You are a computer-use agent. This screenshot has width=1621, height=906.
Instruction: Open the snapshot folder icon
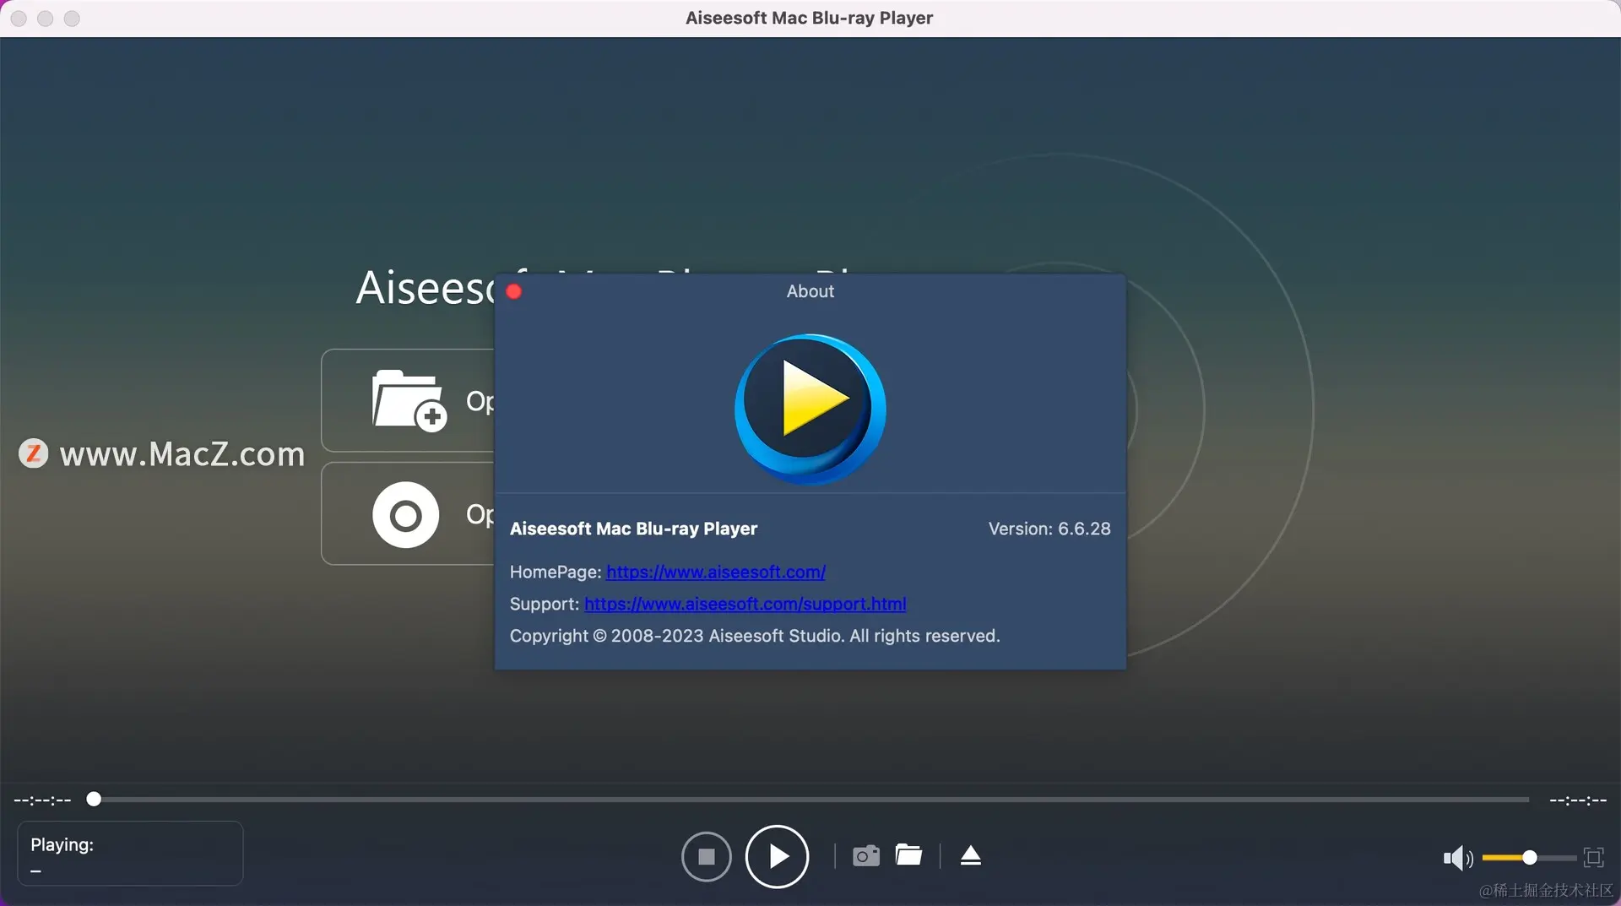tap(908, 855)
